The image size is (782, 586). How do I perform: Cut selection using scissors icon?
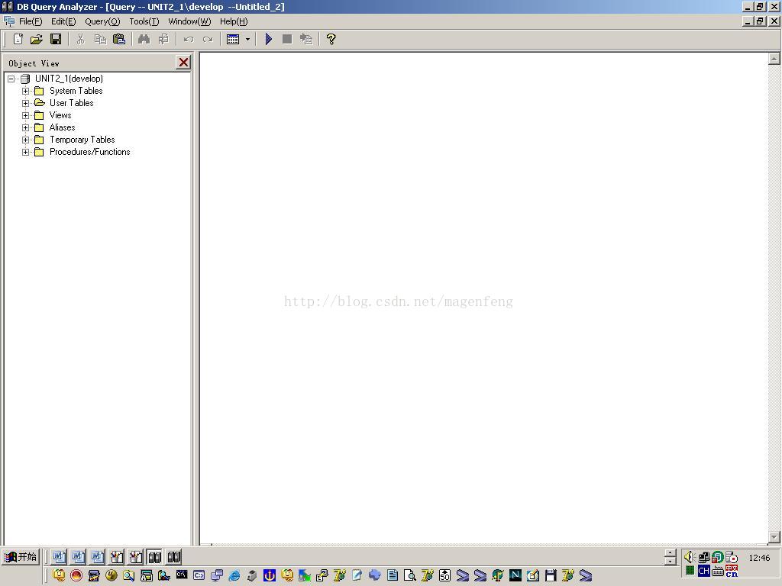[80, 39]
